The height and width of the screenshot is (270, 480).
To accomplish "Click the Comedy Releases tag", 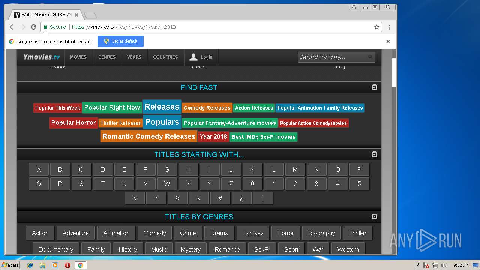I will tap(207, 108).
